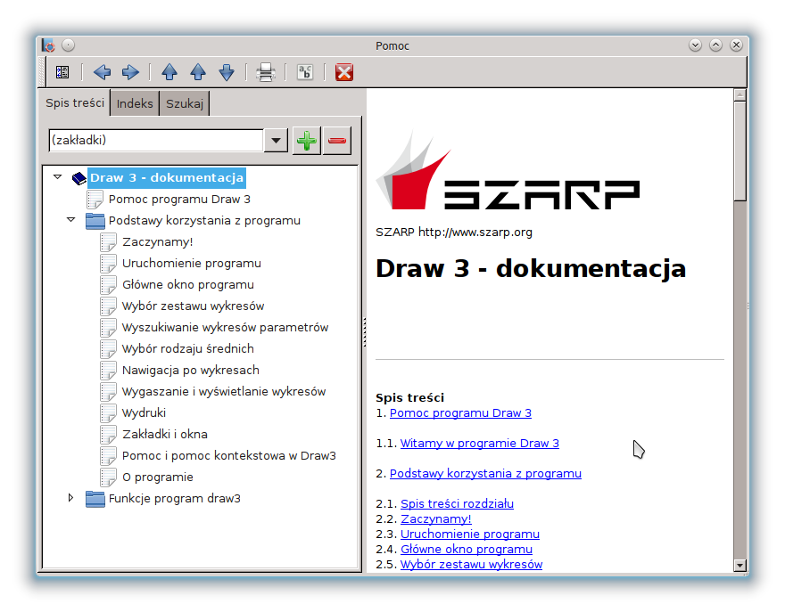Select tree item Nawigacja po wykresach
Screen dimensions: 785x612
pyautogui.click(x=191, y=371)
